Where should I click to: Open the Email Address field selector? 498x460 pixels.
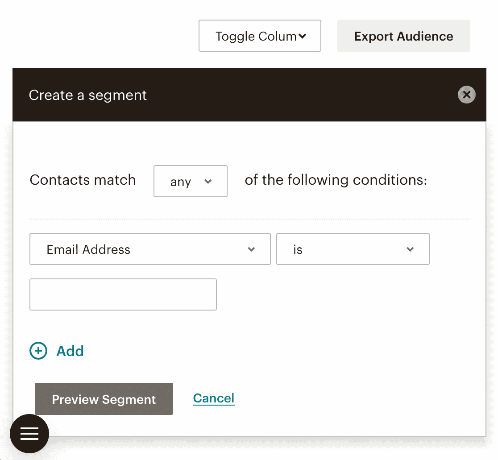150,249
